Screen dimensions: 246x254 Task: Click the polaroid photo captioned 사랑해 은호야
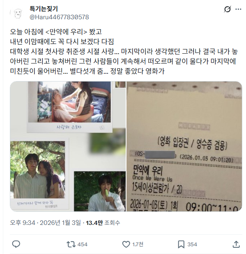tap(70, 107)
